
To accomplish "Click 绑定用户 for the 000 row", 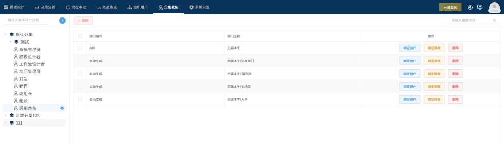I will 409,48.
